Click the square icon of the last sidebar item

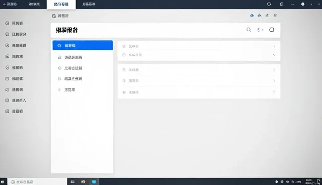[7, 111]
